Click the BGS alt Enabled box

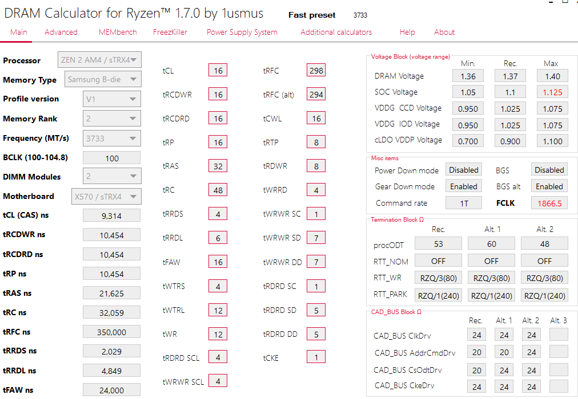(x=549, y=186)
